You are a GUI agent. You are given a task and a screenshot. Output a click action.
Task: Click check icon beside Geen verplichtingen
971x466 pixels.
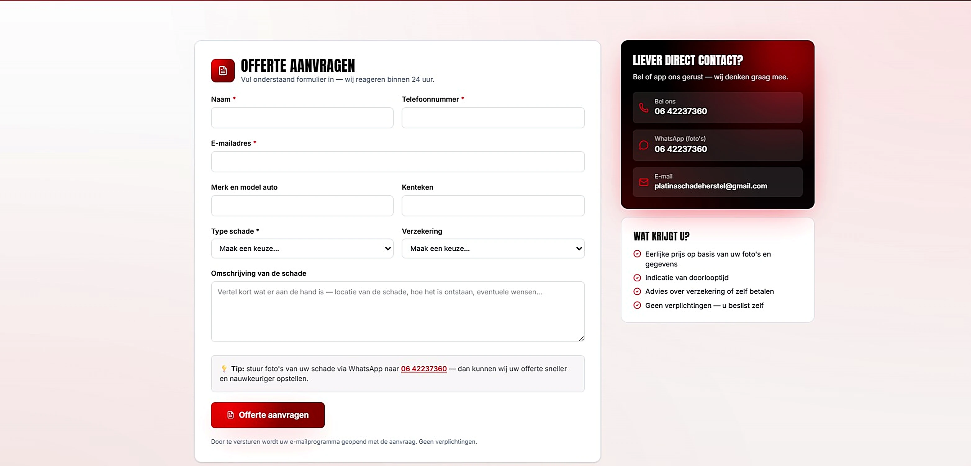(x=637, y=305)
